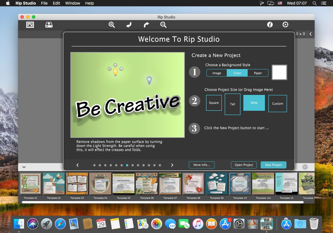Click the save-to-drive toolbar icon
Viewport: 333px width, 233px height.
(49, 25)
